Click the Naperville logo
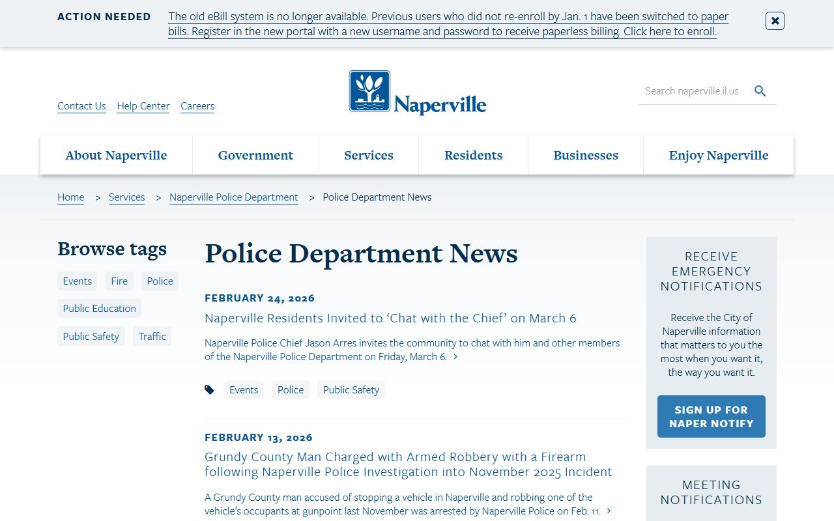This screenshot has height=521, width=834. [418, 92]
